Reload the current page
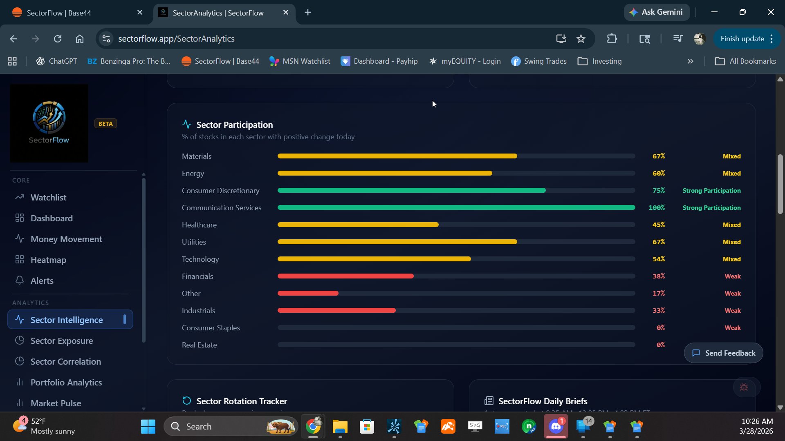 coord(58,39)
